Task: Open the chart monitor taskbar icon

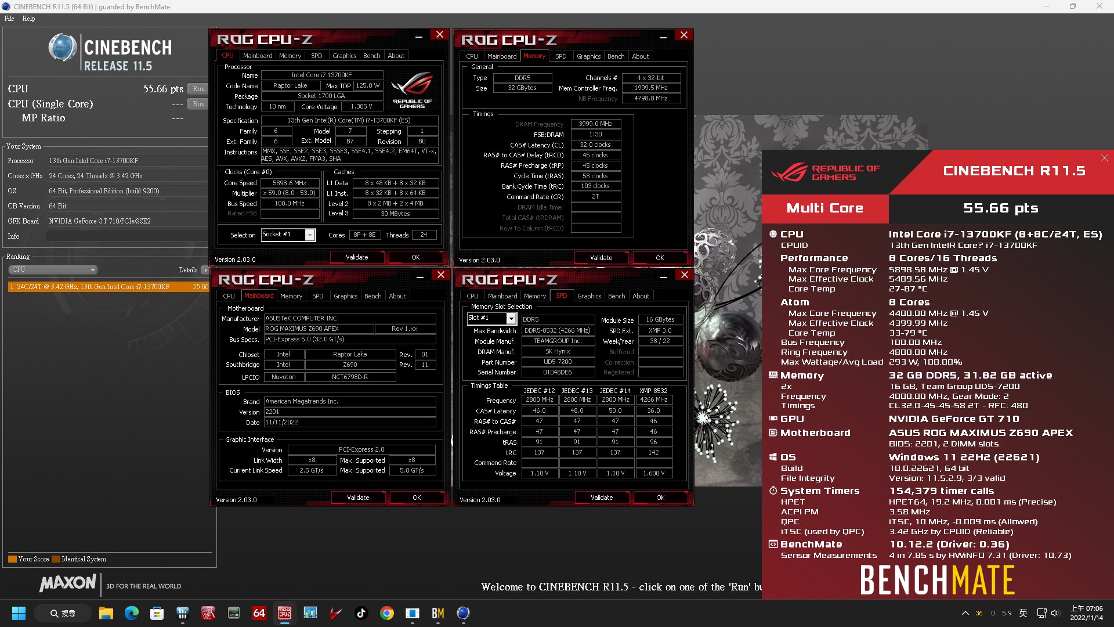Action: click(x=310, y=613)
